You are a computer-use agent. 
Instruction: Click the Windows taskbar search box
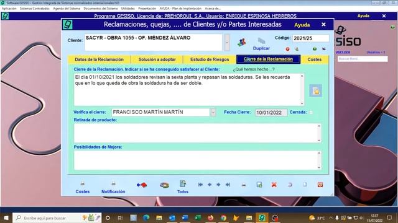(x=57, y=217)
